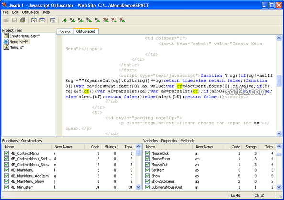Click the plain green flag bookmark icon
The height and width of the screenshot is (200, 284).
(x=64, y=20)
